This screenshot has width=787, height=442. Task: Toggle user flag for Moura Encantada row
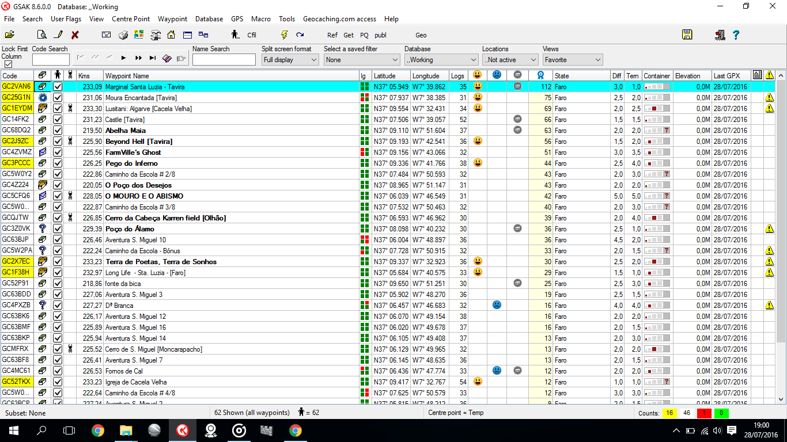pyautogui.click(x=58, y=97)
